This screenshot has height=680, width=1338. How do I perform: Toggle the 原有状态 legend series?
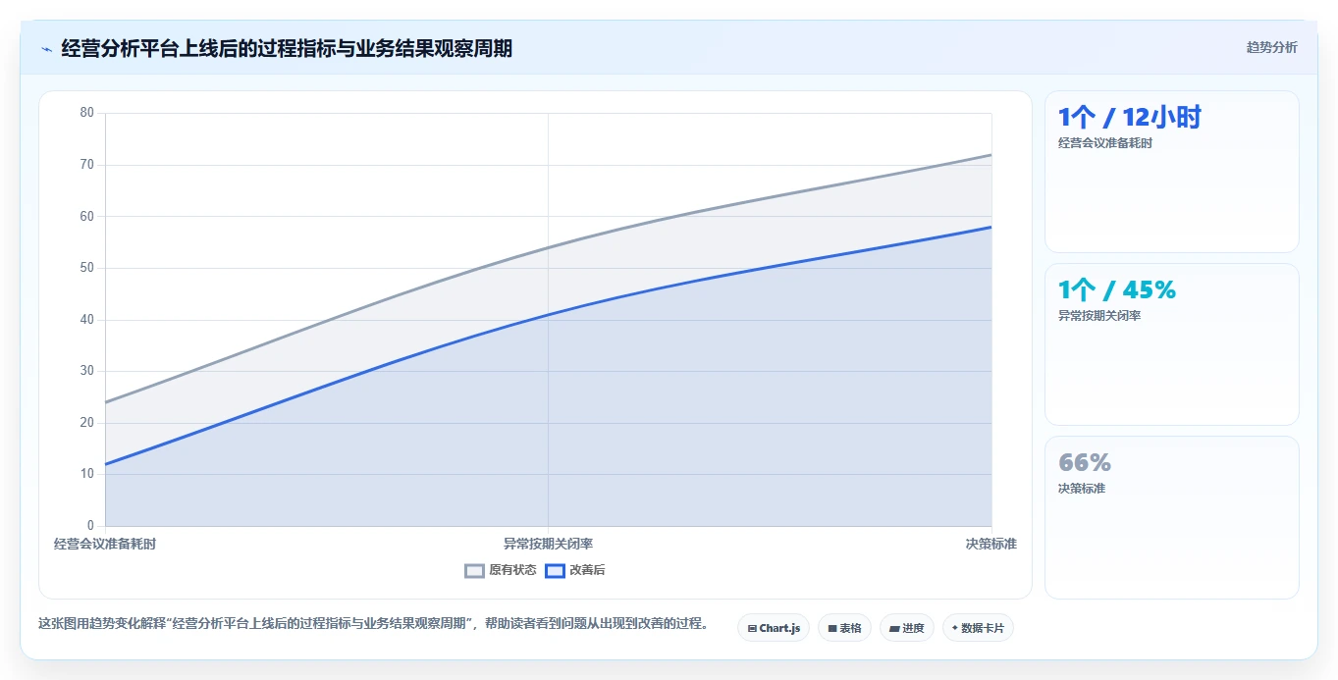point(501,570)
